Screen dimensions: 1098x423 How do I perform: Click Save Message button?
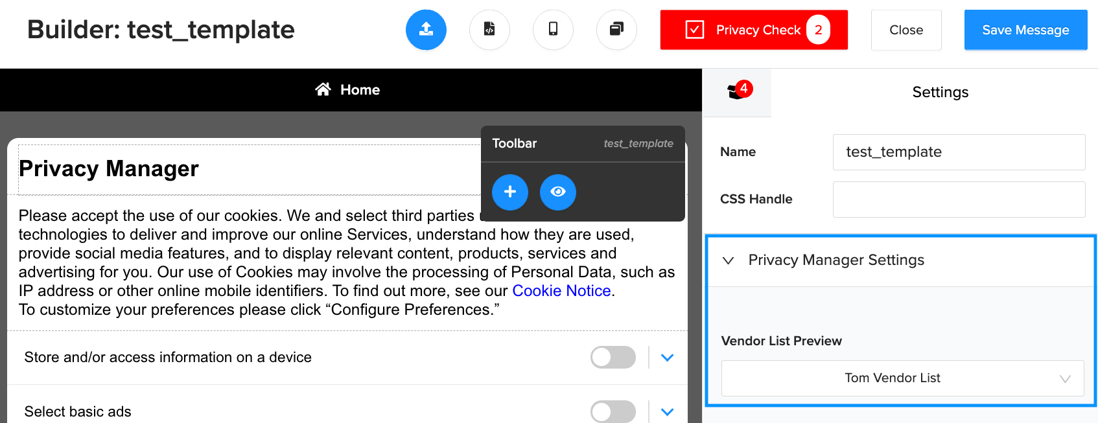coord(1025,30)
